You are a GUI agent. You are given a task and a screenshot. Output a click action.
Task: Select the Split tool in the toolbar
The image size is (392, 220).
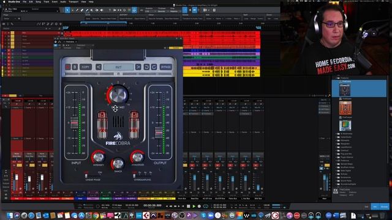[77, 10]
